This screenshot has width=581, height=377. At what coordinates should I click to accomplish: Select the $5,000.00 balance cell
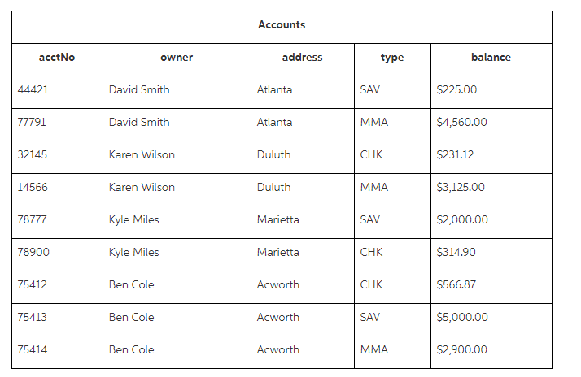click(462, 317)
